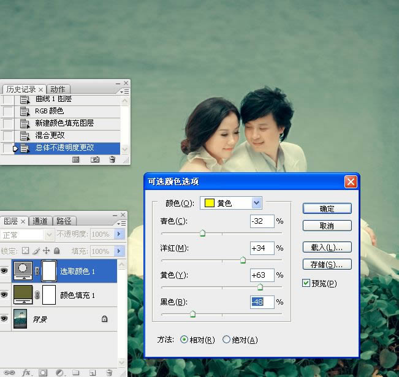
Task: Click the lock all padlock icon
Action: pyautogui.click(x=57, y=251)
